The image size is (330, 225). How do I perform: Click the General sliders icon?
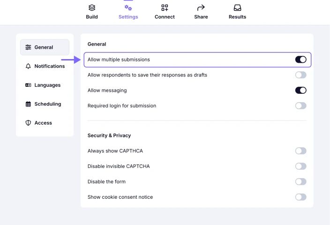tap(28, 47)
